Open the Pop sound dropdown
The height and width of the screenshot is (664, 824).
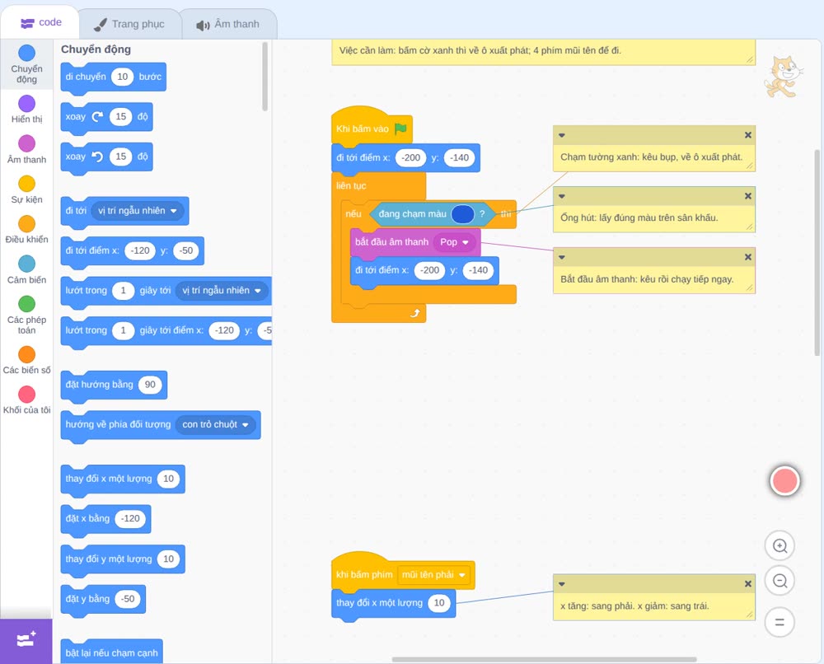[454, 242]
